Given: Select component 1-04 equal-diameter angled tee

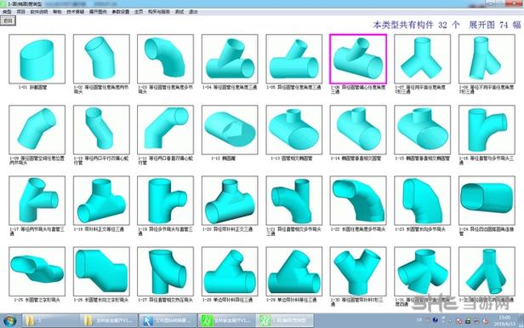Looking at the screenshot, I should pyautogui.click(x=230, y=59).
